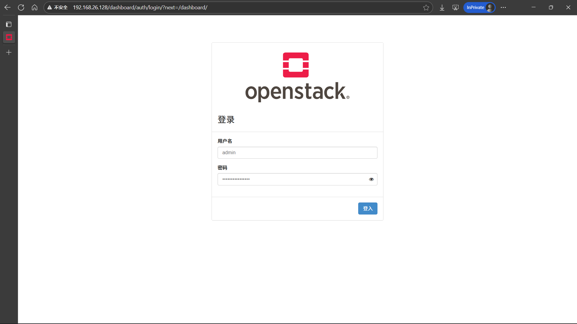The height and width of the screenshot is (324, 577).
Task: Add page to favorites star icon
Action: coord(426,7)
